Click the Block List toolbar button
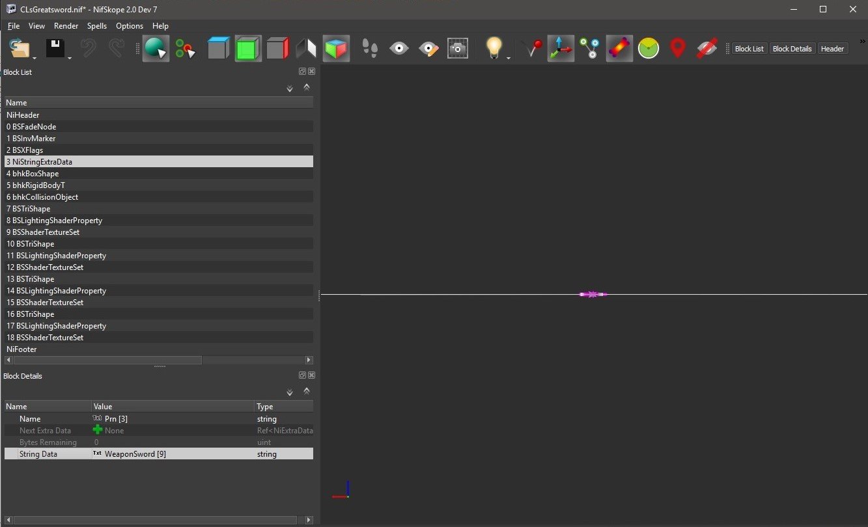This screenshot has width=868, height=527. click(x=749, y=49)
